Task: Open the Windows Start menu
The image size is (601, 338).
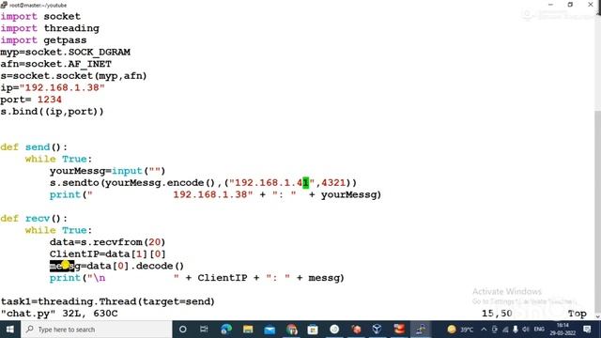Action: click(x=10, y=330)
